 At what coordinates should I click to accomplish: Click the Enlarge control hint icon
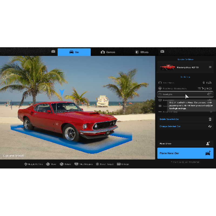pos(119,164)
